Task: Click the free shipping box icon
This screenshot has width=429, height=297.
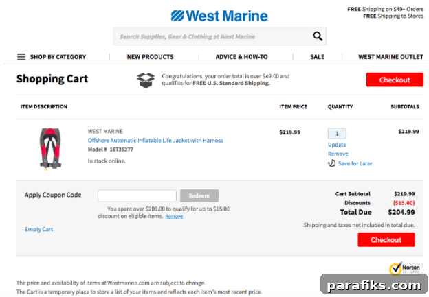Action: coord(146,80)
